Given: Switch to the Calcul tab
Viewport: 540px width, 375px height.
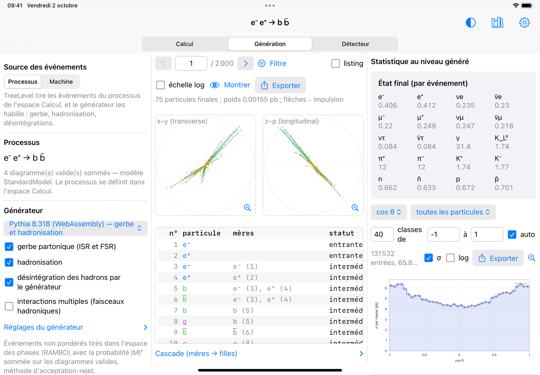Looking at the screenshot, I should [x=185, y=44].
